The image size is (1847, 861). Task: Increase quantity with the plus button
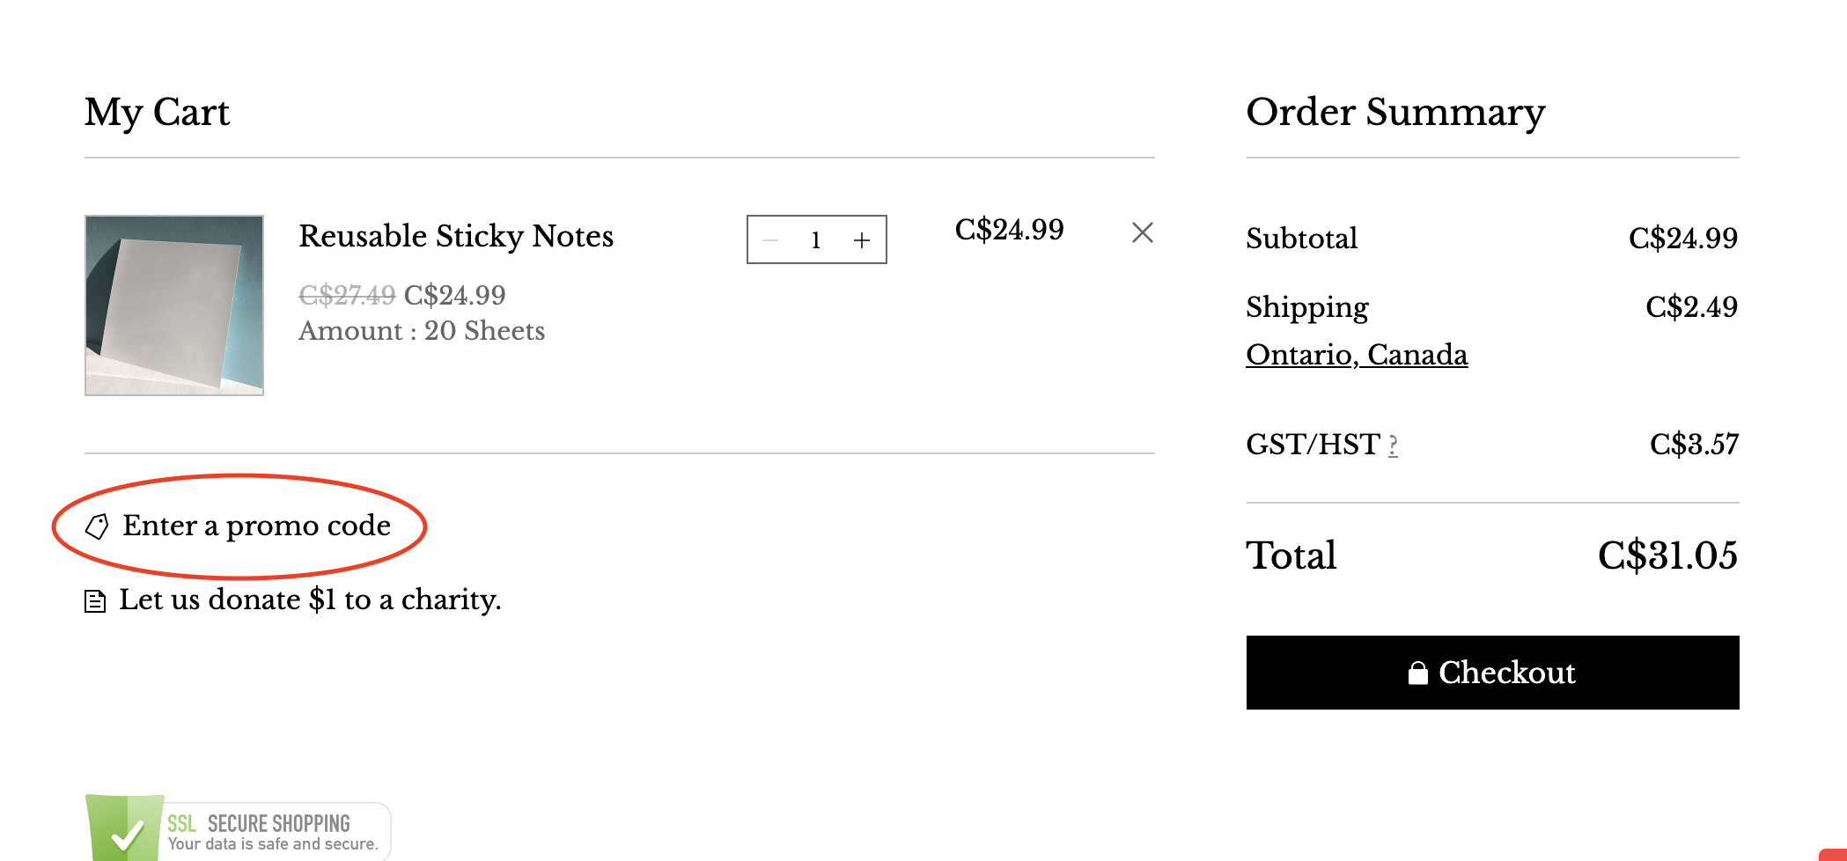[x=862, y=239]
